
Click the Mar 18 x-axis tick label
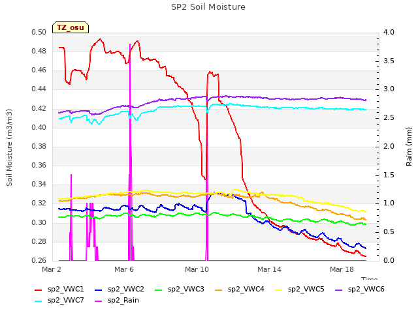(342, 269)
